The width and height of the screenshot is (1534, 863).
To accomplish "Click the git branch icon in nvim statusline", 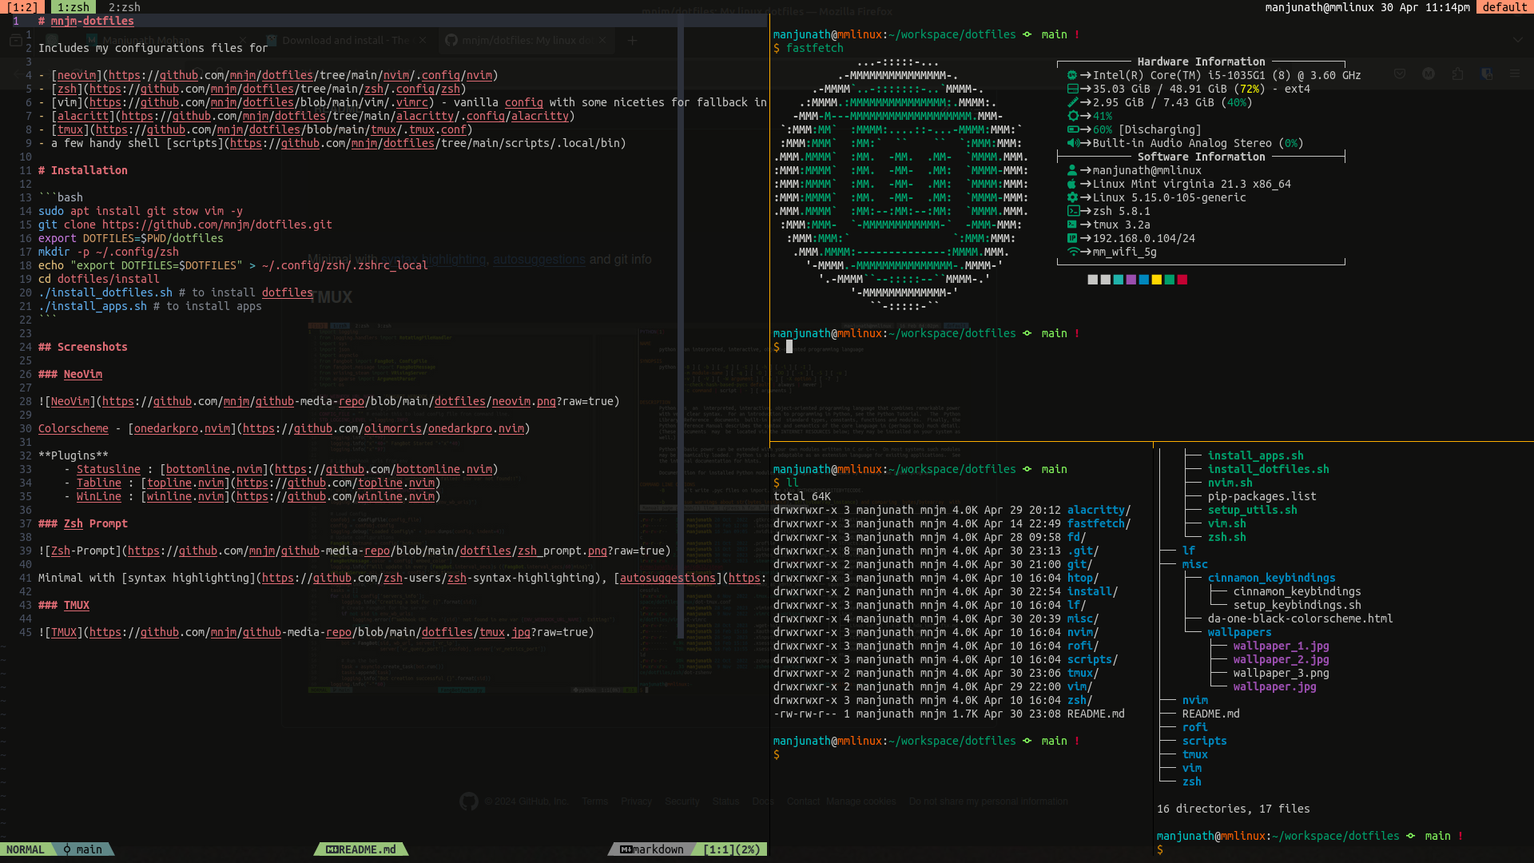I will tap(67, 849).
